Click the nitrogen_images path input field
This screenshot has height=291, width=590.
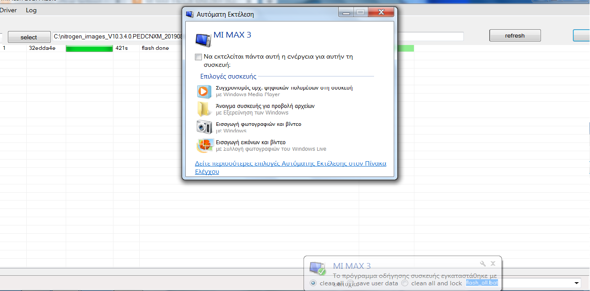(x=117, y=37)
